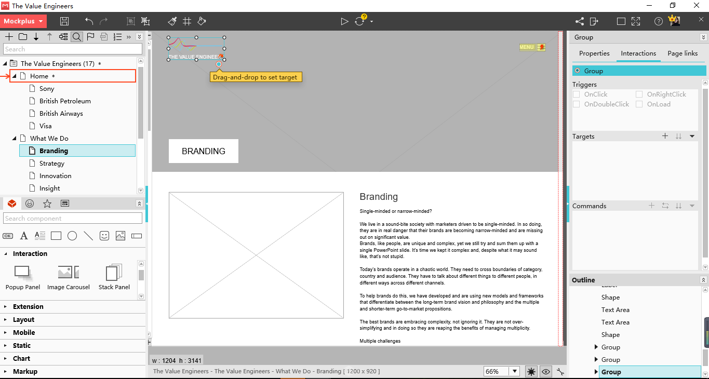This screenshot has width=709, height=379.
Task: Select the Image component icon
Action: (121, 236)
